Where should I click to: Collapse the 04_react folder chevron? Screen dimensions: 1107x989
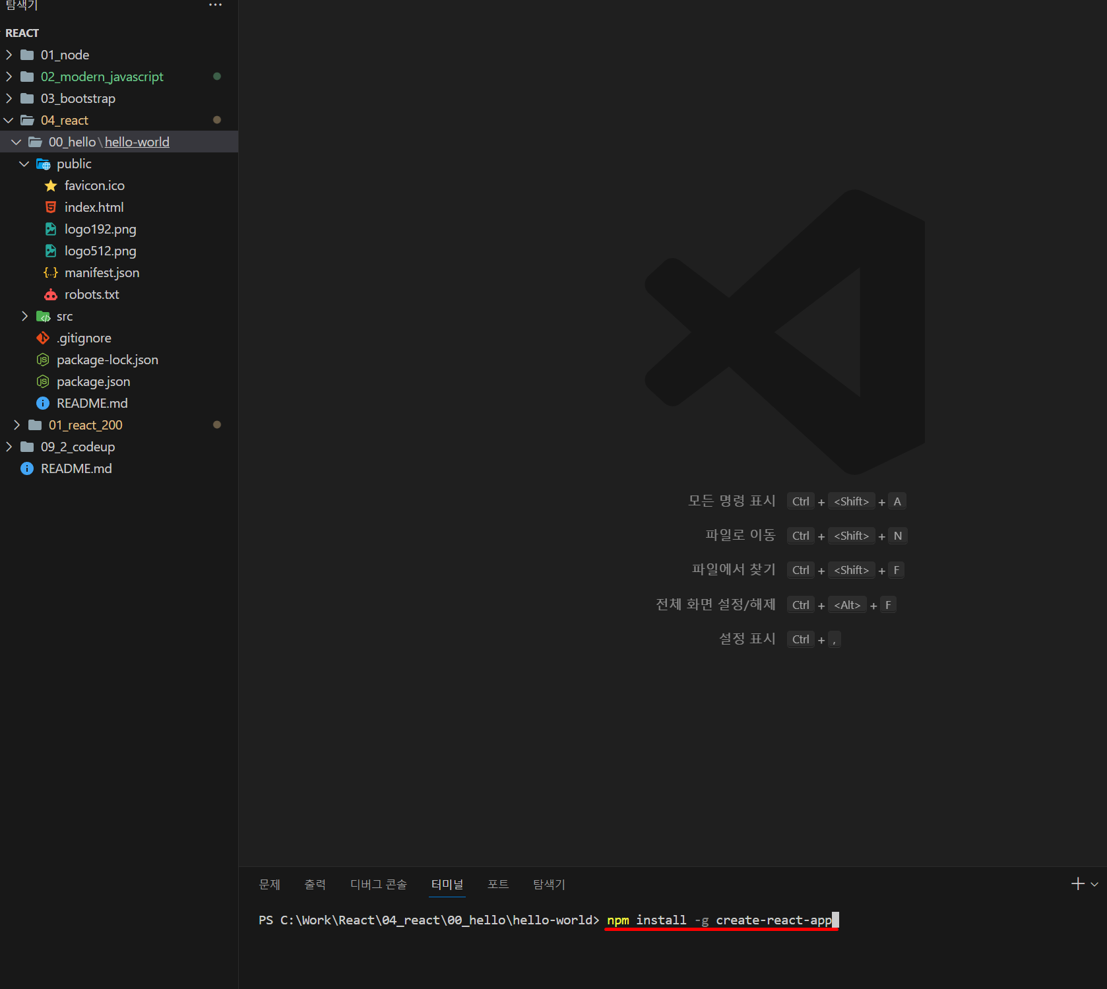9,120
